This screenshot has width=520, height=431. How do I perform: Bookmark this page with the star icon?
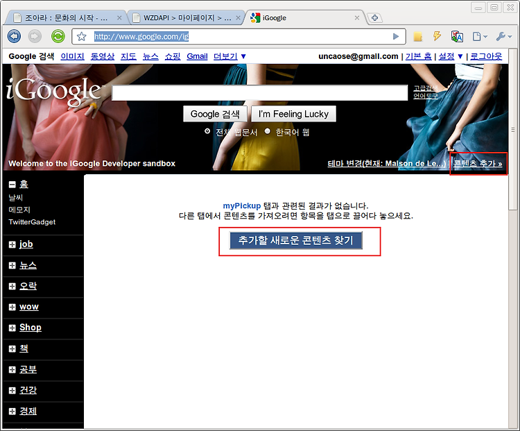point(82,37)
